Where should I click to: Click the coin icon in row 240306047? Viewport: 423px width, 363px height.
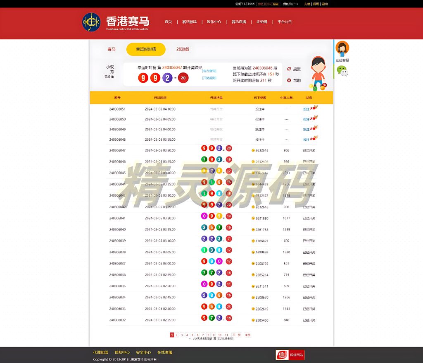click(253, 151)
